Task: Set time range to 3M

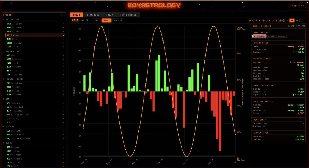Action: [x=292, y=20]
